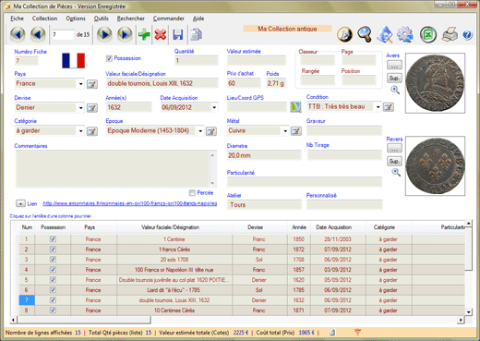Open settings with the gears icon
480x341 pixels.
coord(405,34)
